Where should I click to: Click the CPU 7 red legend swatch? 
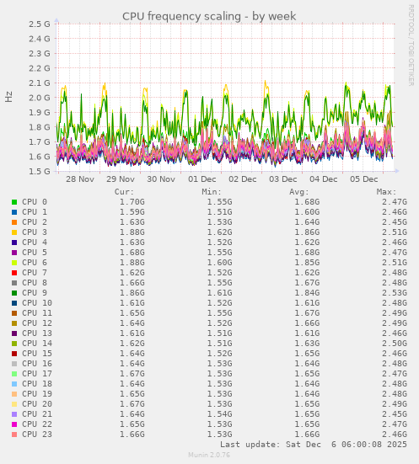(x=14, y=273)
